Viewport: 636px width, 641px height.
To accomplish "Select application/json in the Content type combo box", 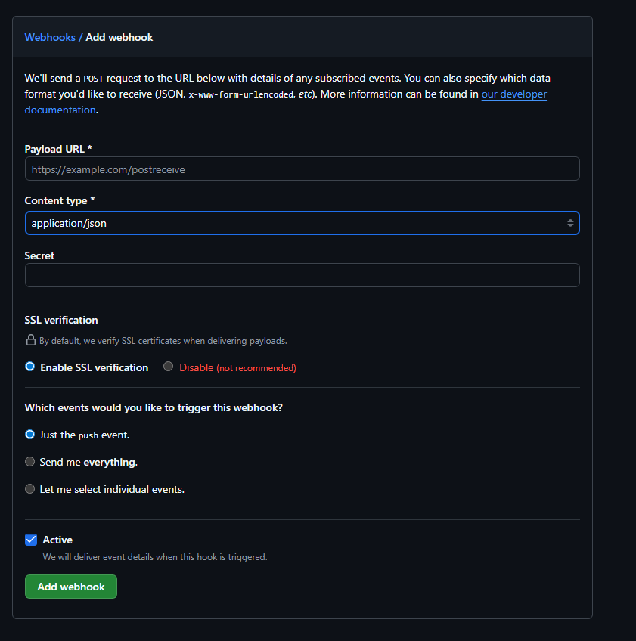I will point(302,223).
